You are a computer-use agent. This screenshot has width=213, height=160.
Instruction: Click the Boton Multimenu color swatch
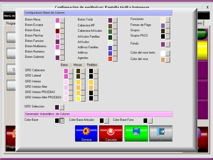coord(58,47)
